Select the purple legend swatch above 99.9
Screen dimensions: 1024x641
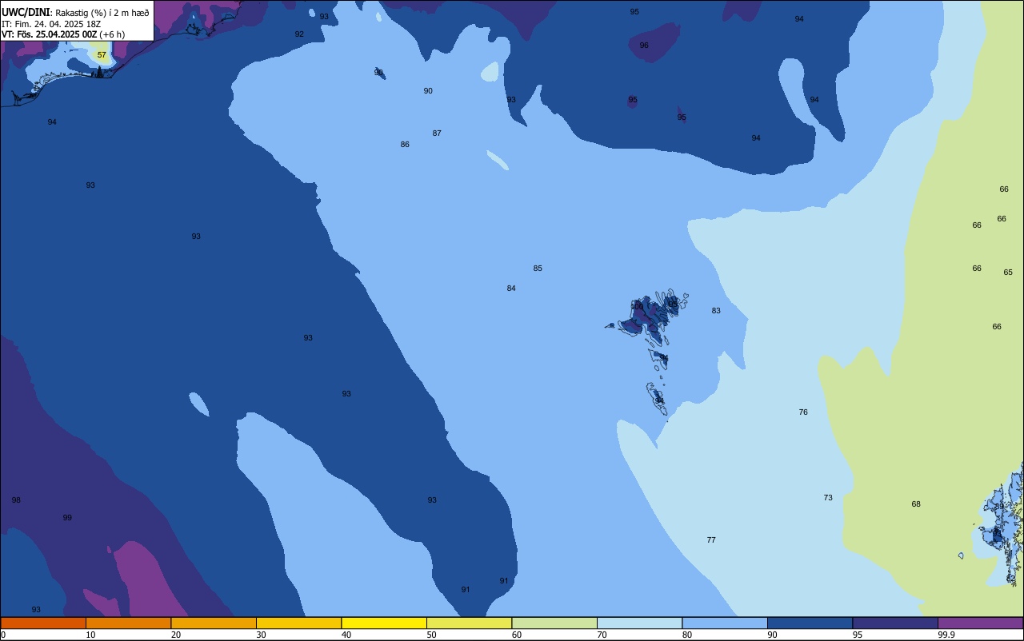coord(980,623)
